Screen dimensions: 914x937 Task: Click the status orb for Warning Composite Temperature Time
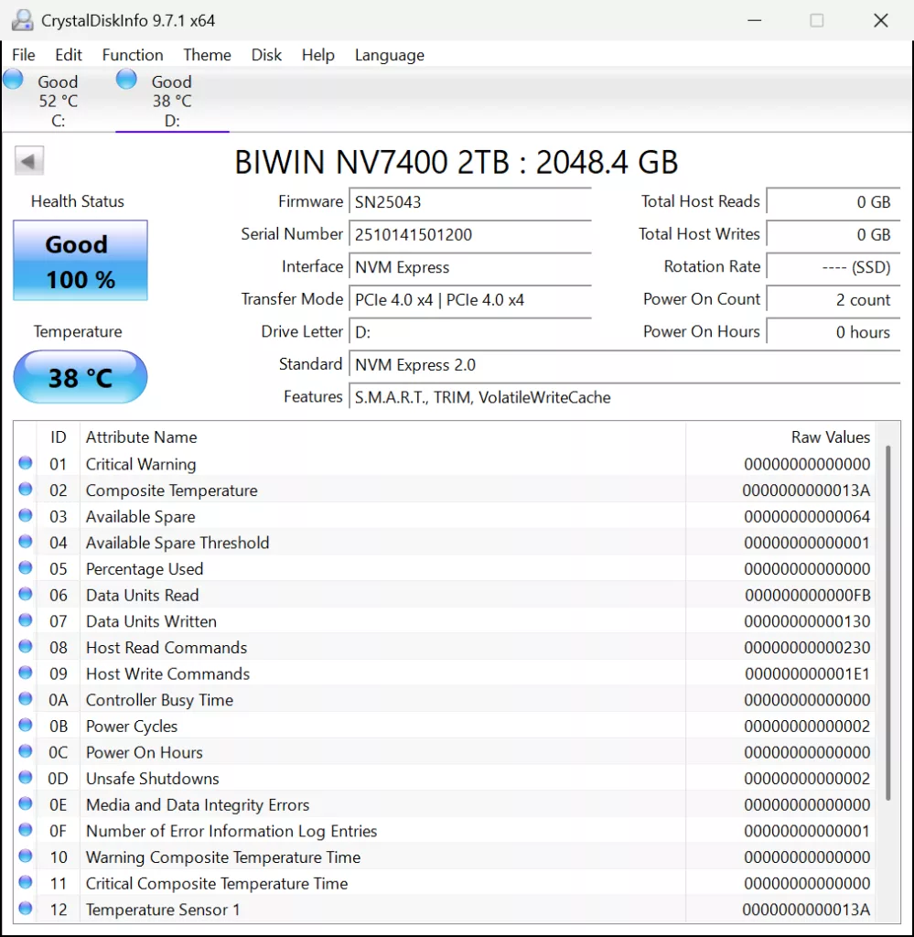coord(25,856)
